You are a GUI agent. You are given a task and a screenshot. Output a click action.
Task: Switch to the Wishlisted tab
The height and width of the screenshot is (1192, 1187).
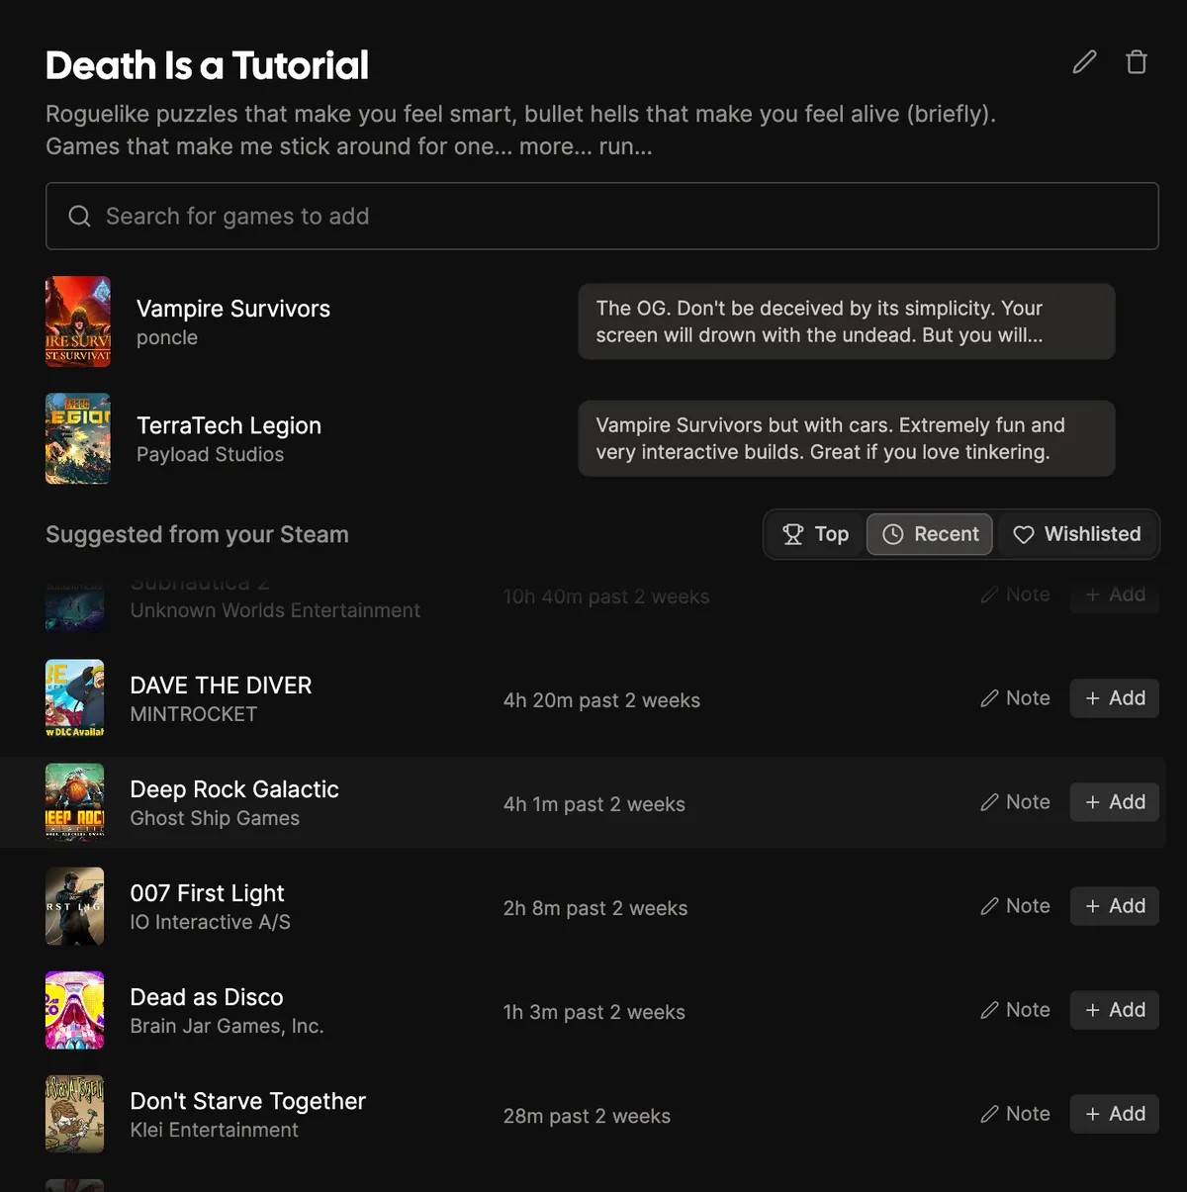click(x=1077, y=534)
